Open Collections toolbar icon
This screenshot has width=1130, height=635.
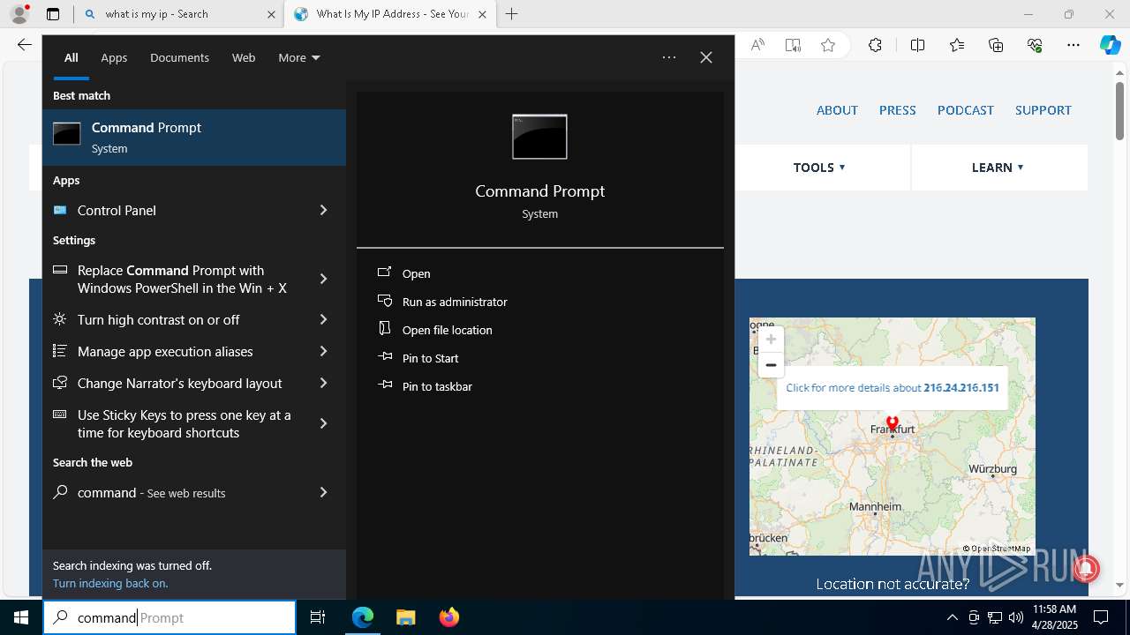996,45
